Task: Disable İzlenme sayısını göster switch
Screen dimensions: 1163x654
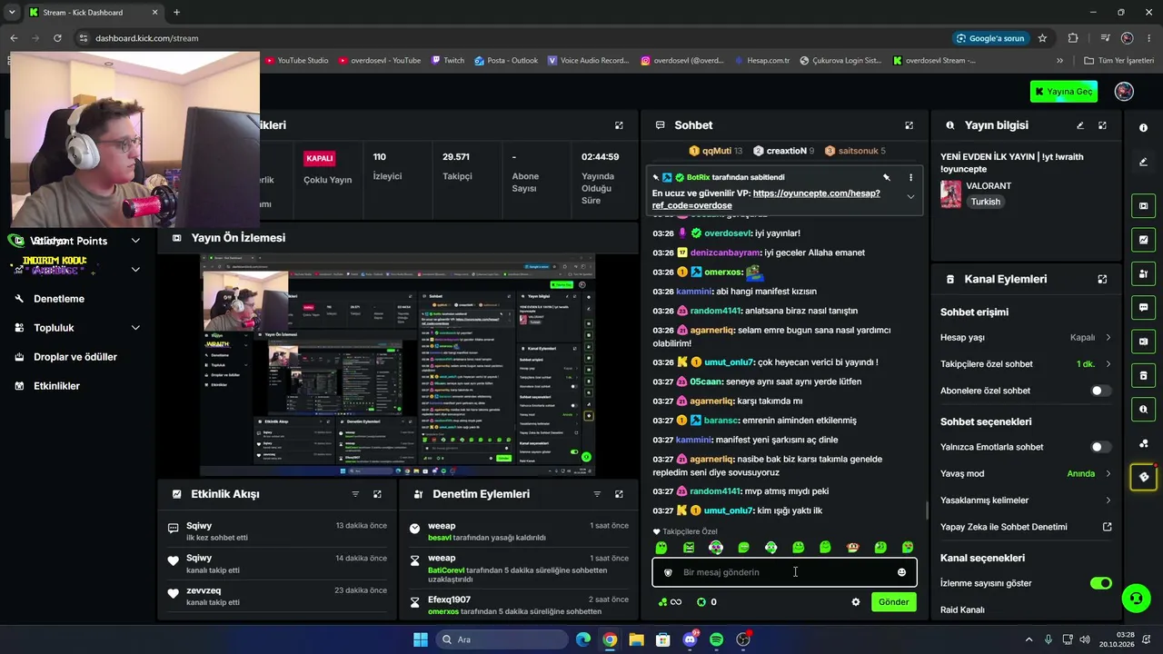Action: 1100,583
